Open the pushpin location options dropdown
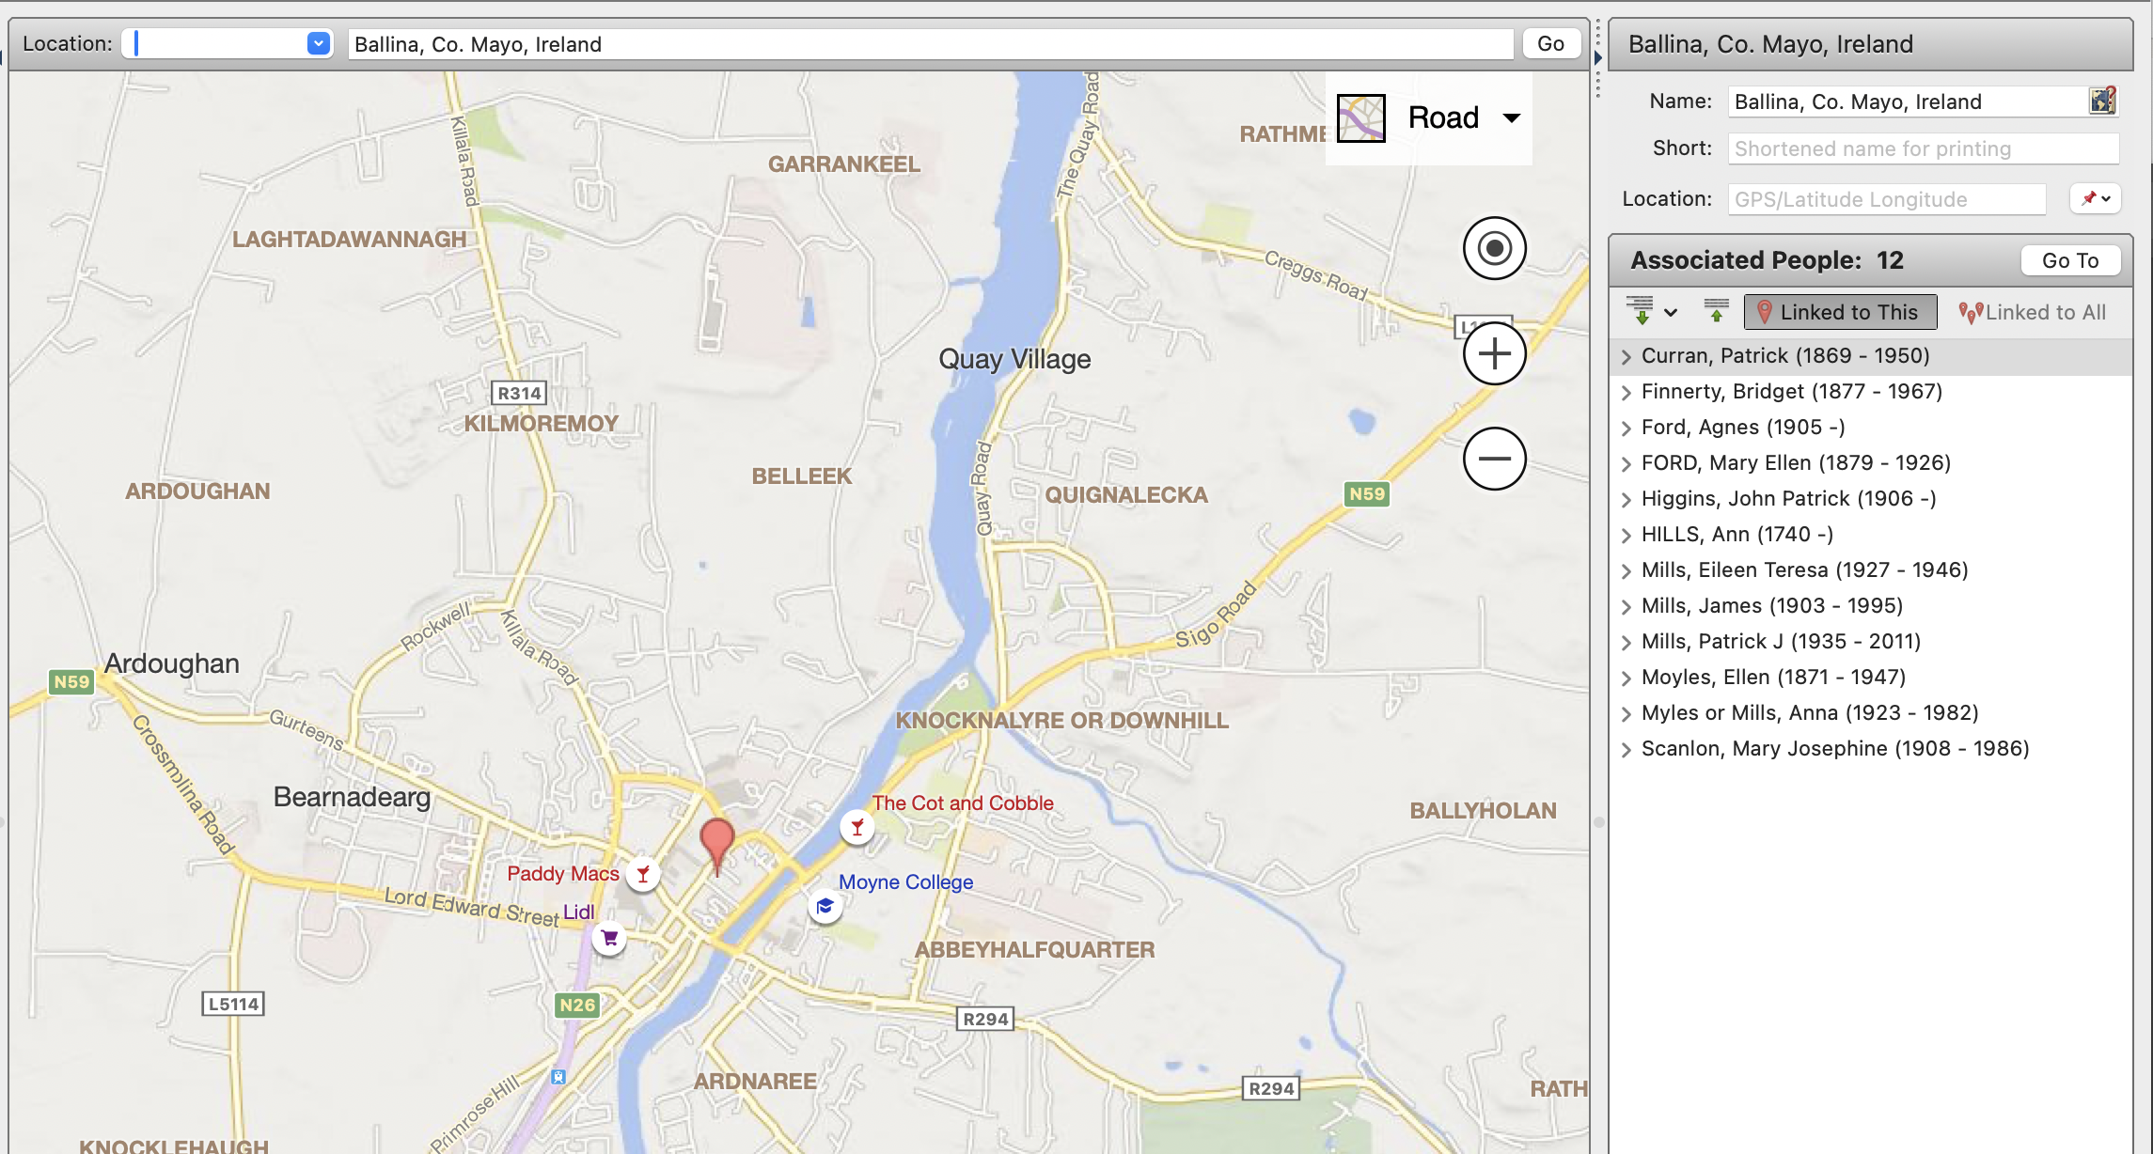 [2096, 198]
